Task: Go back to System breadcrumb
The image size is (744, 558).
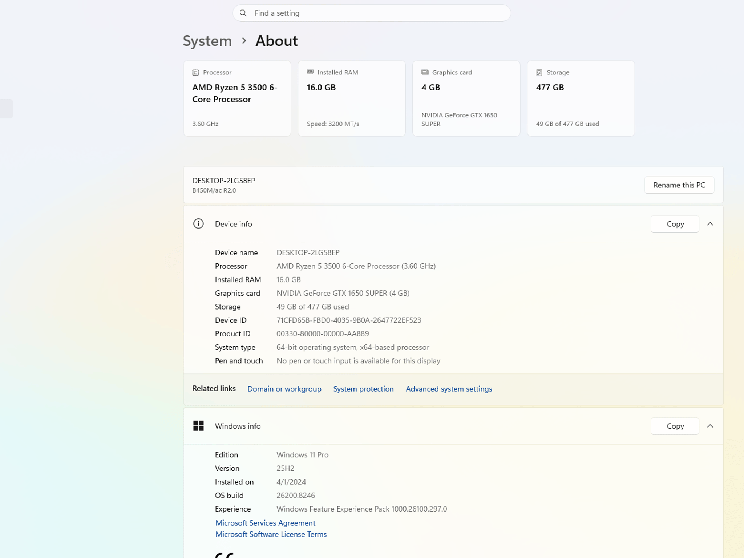Action: [x=207, y=41]
